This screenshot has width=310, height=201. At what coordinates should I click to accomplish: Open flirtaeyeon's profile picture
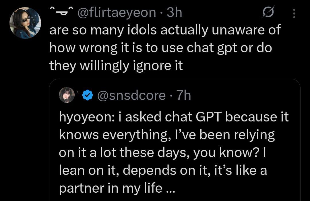coord(25,23)
